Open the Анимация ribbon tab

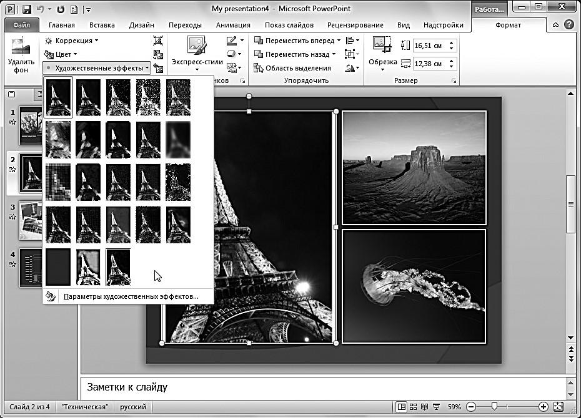tap(233, 25)
